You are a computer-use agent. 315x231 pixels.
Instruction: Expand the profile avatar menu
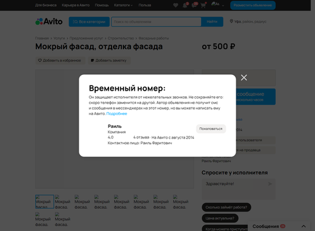pyautogui.click(x=217, y=4)
